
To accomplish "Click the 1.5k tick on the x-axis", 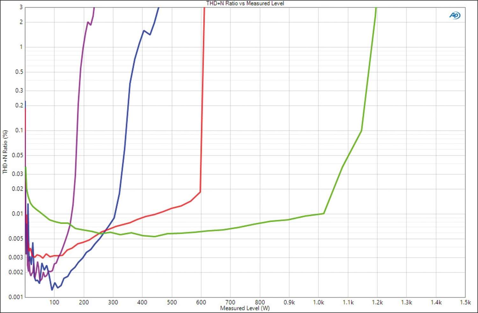I will (x=465, y=302).
